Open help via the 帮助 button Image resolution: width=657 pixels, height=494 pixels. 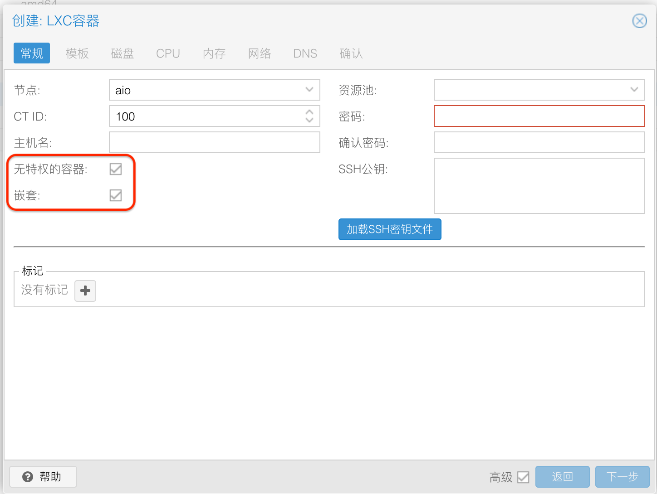43,477
